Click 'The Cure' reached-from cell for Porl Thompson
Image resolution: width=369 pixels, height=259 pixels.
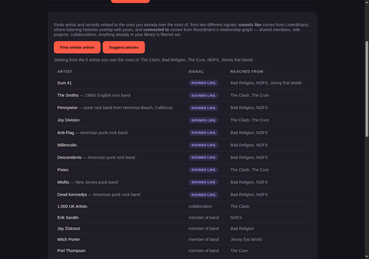(x=239, y=251)
